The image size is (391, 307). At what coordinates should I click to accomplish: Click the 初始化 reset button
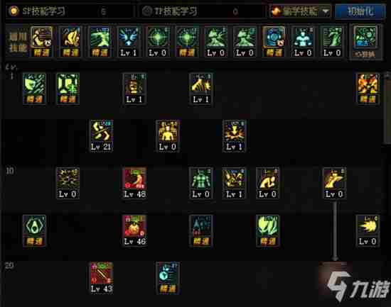pyautogui.click(x=360, y=11)
